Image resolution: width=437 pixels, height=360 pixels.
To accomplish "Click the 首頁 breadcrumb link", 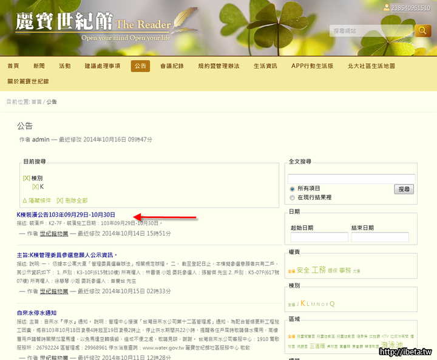I will (x=37, y=101).
